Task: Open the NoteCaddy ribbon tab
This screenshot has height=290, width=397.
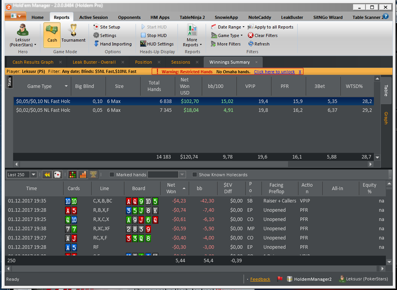Action: click(x=260, y=17)
